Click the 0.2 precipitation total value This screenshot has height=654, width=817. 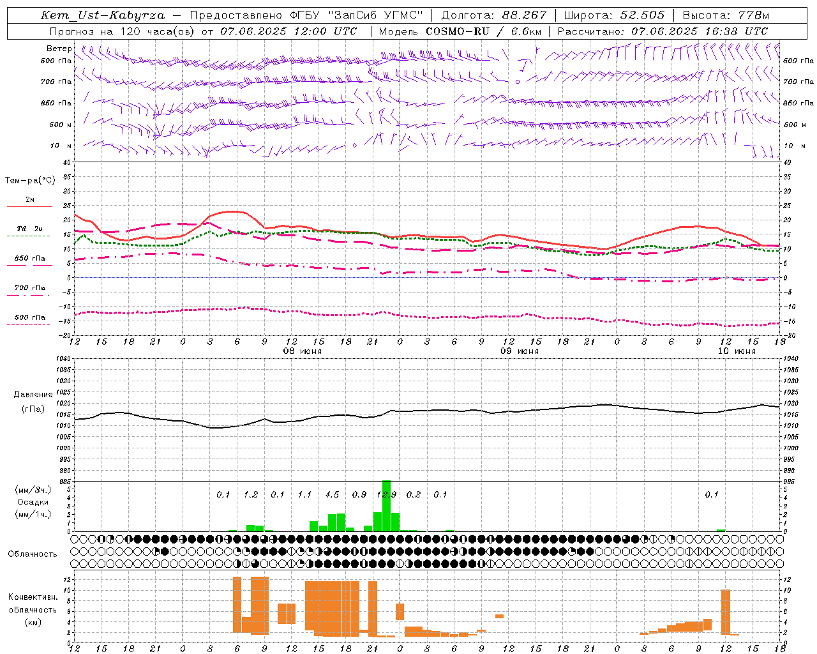[x=414, y=494]
